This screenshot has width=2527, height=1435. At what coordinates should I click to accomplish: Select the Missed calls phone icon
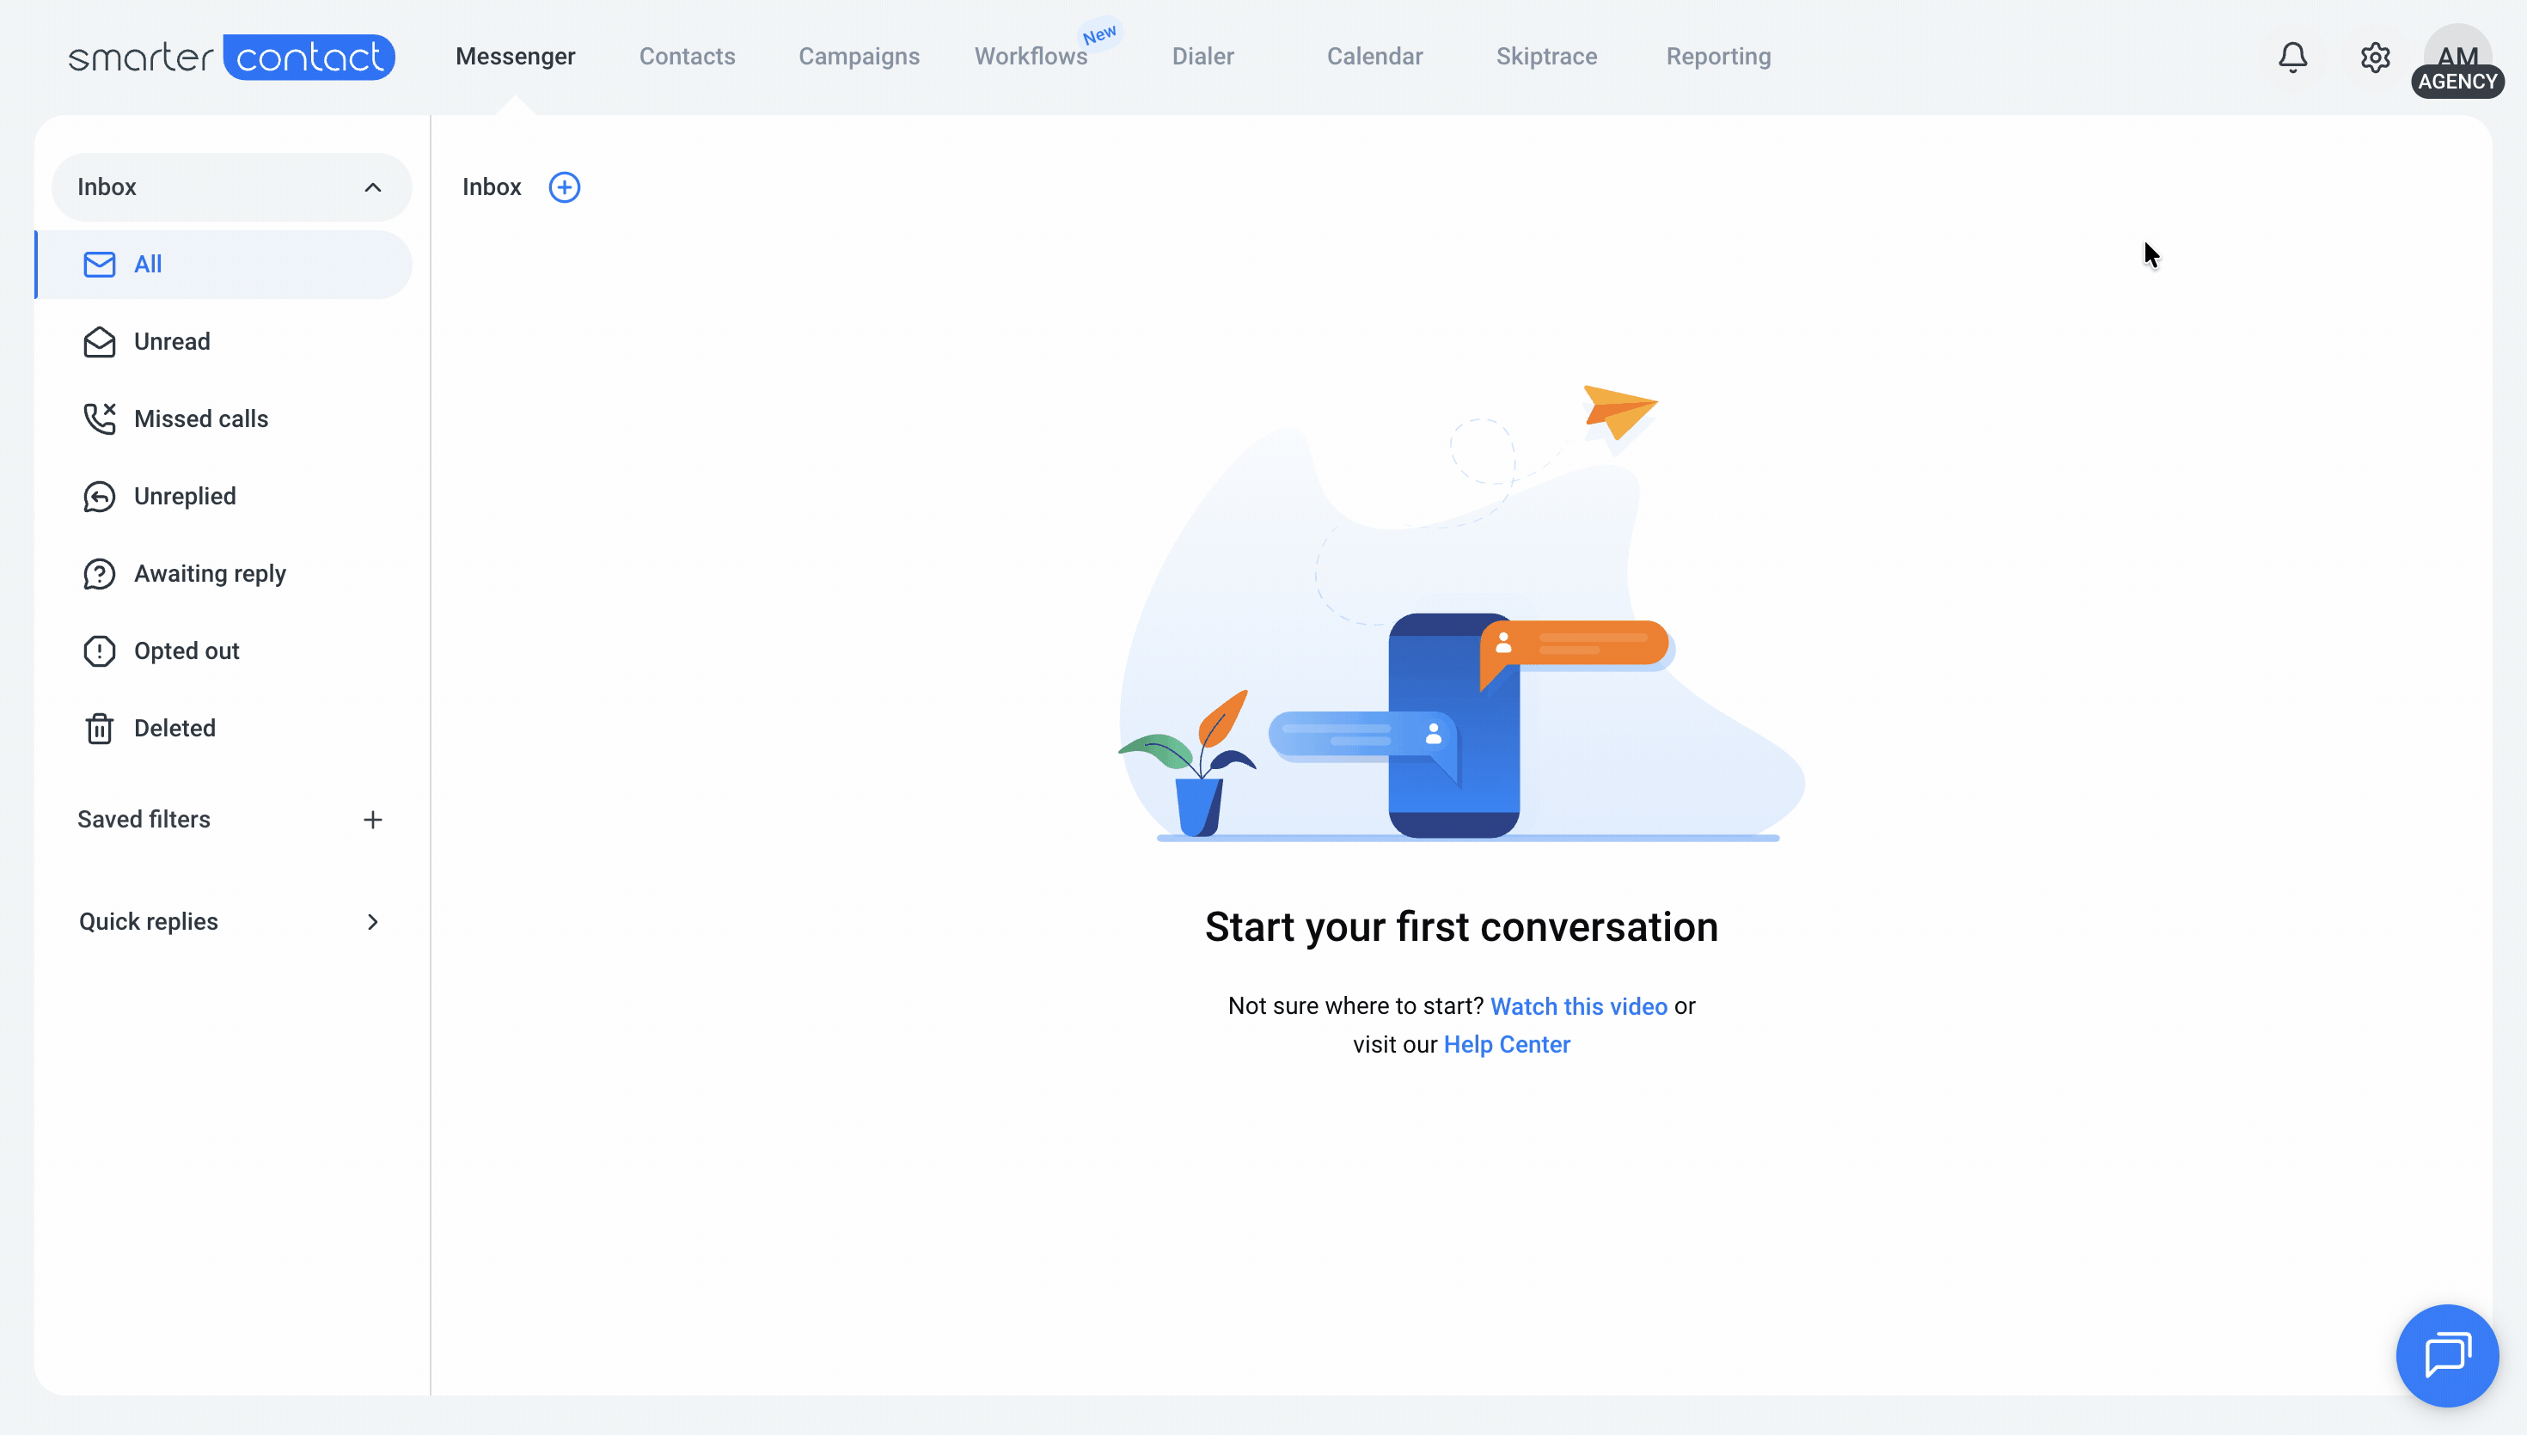[x=100, y=418]
